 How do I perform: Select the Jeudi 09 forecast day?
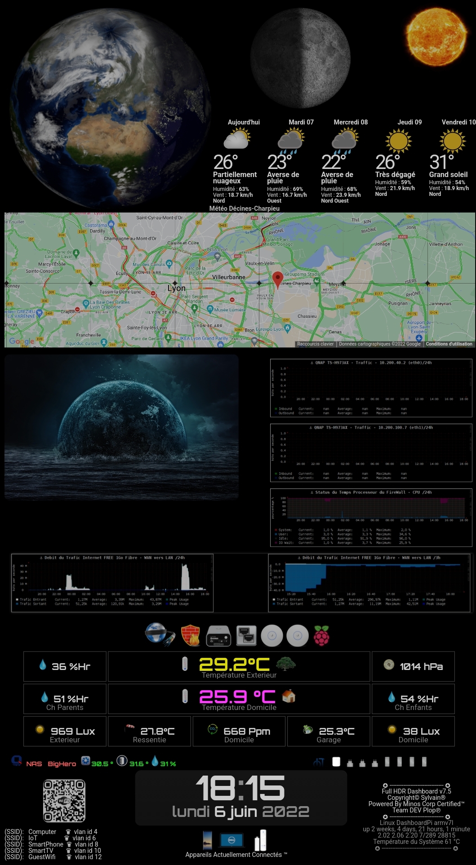coord(409,122)
